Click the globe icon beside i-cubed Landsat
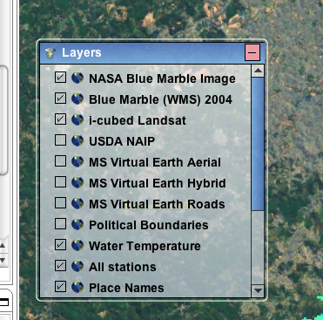Image resolution: width=323 pixels, height=320 pixels. coord(77,119)
